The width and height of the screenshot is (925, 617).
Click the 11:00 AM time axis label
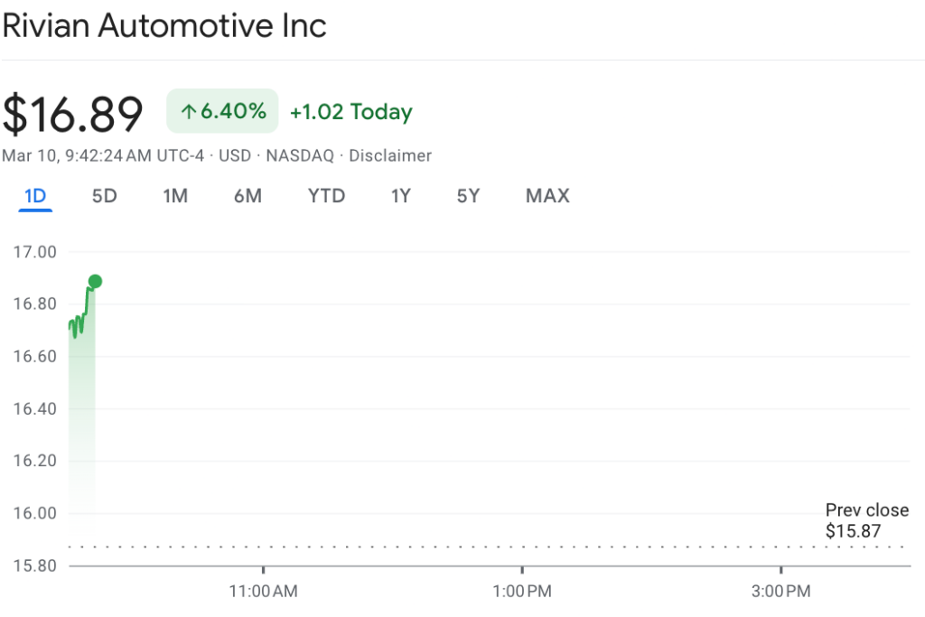[x=263, y=593]
